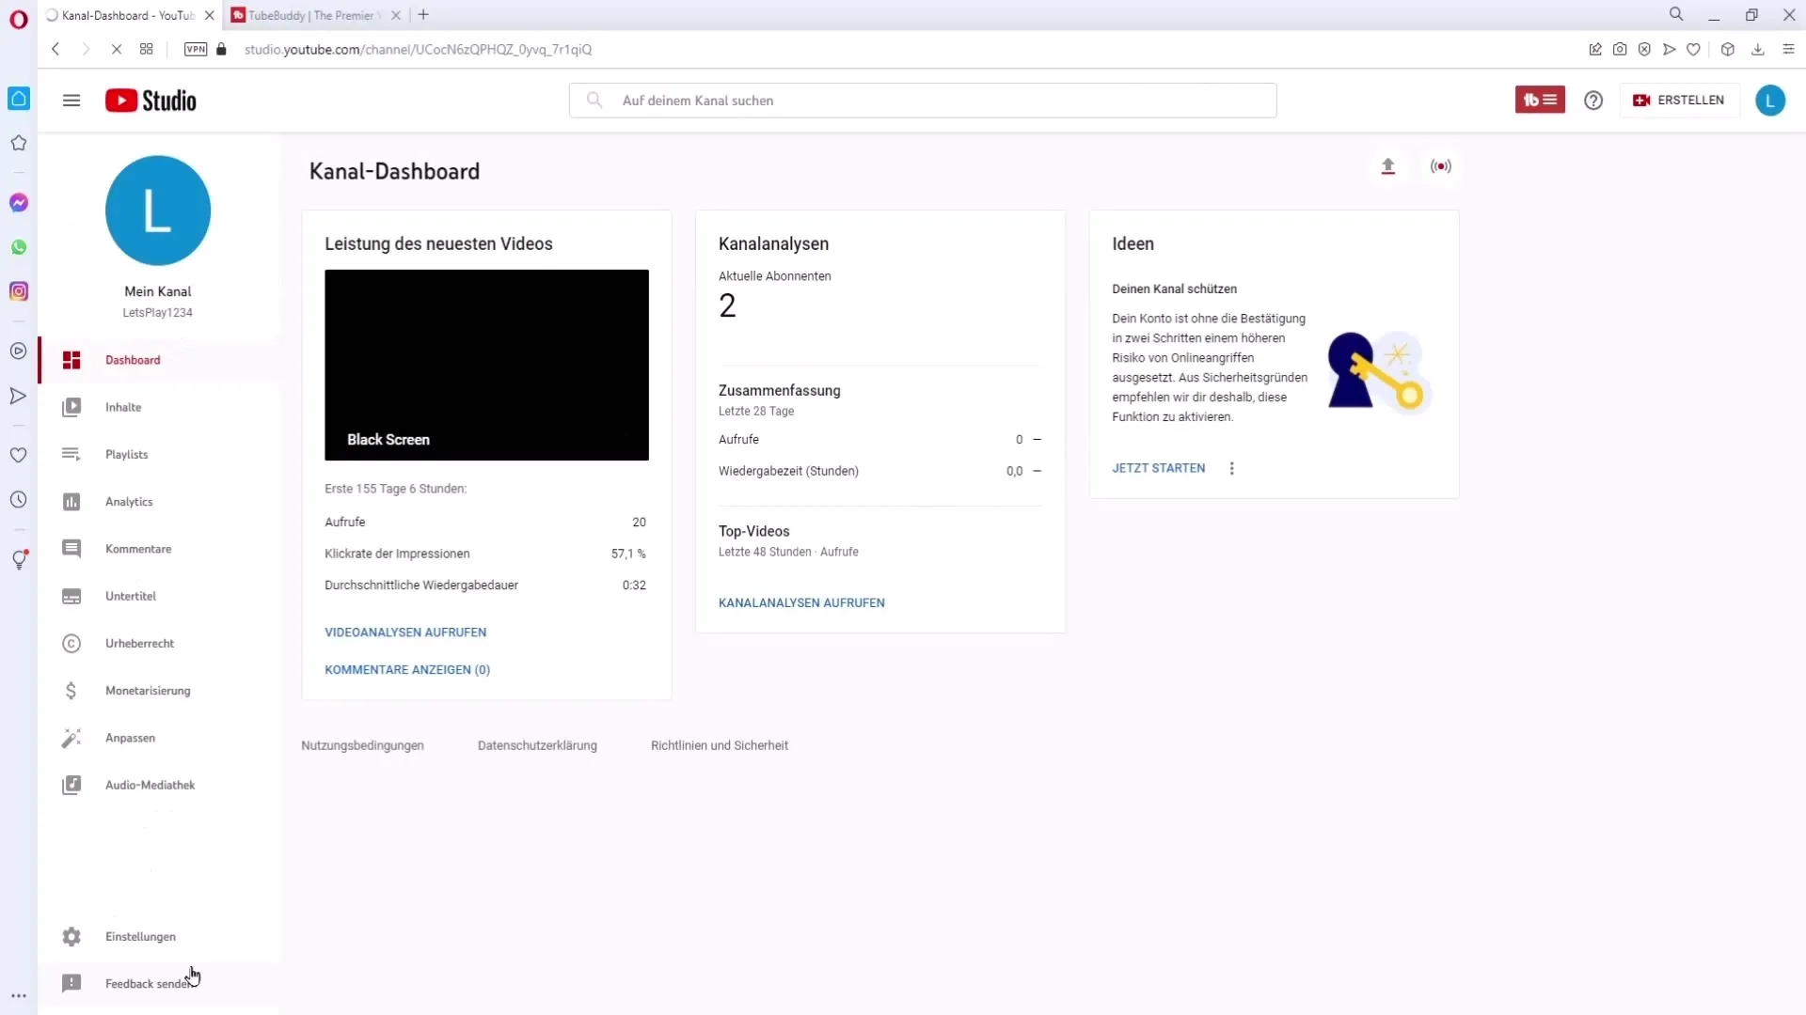The height and width of the screenshot is (1015, 1806).
Task: Select the Analytics icon
Action: [71, 502]
